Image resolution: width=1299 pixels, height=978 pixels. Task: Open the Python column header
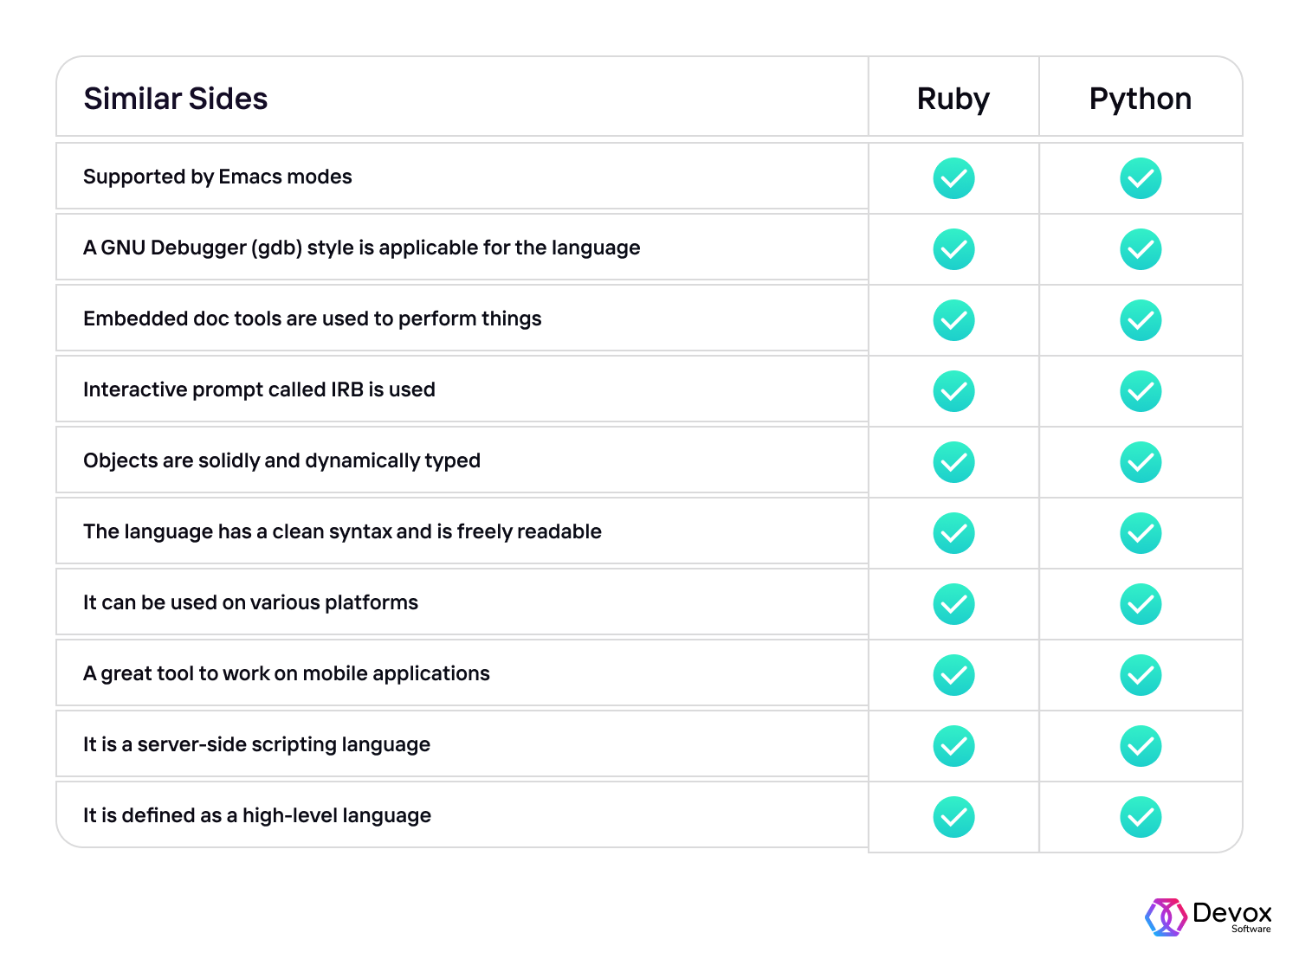pos(1141,98)
